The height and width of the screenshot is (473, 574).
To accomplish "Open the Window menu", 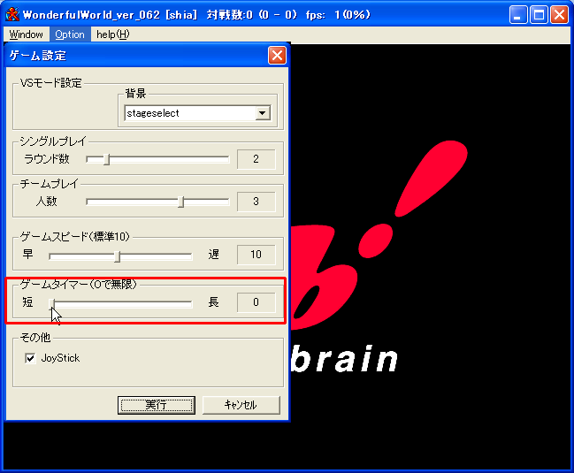I will coord(26,34).
